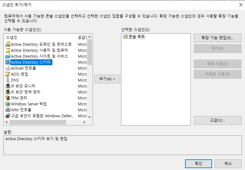Select the DNS label
Screen dimensions: 245x170
tap(15, 80)
